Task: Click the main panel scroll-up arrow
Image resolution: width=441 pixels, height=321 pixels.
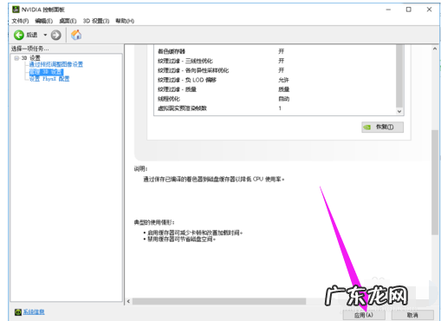Action: coord(435,49)
